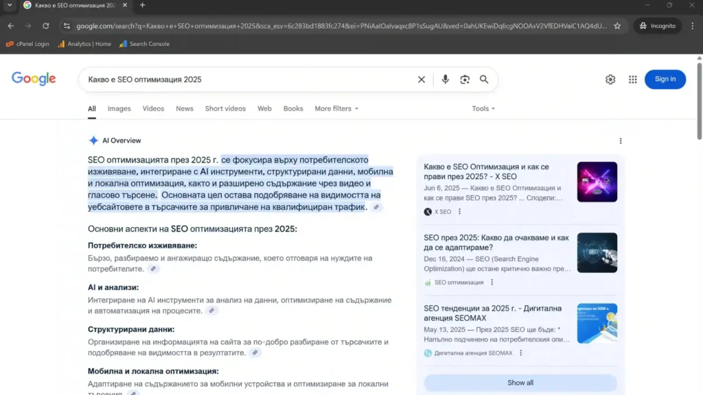Viewport: 703px width, 395px height.
Task: Expand the More filters dropdown
Action: pos(336,108)
